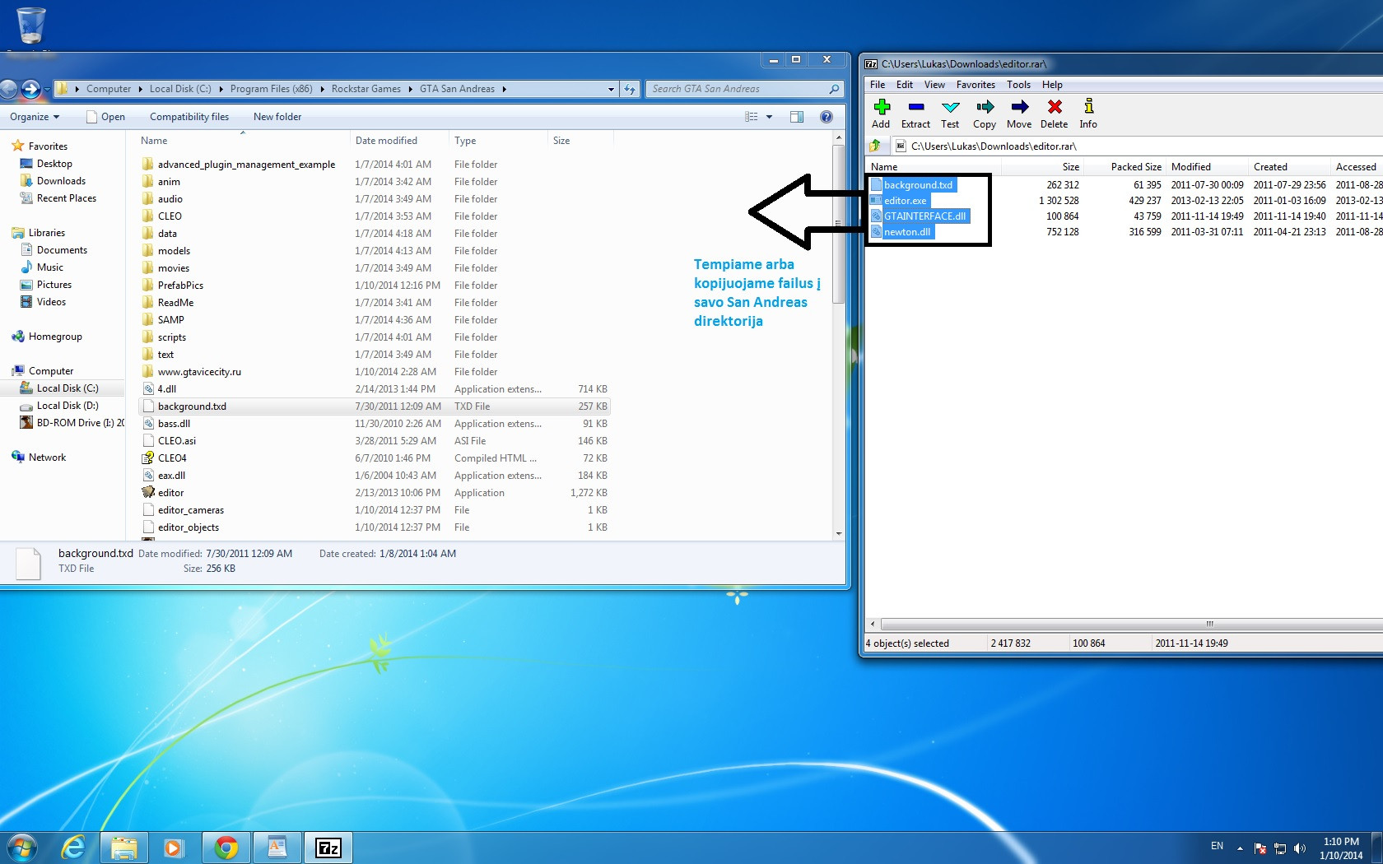
Task: Open the View menu in 7-Zip
Action: pyautogui.click(x=934, y=85)
